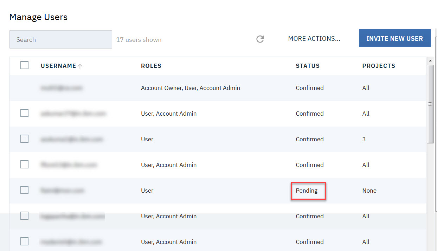Select the Account Owner, User, Account Admin row
Viewport: 437px width, 251px height.
[x=190, y=88]
